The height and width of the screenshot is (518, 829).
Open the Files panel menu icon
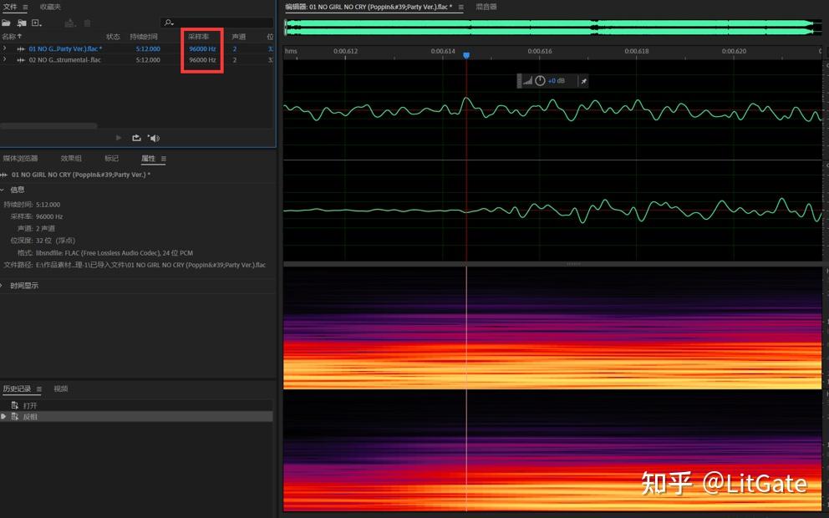(25, 7)
